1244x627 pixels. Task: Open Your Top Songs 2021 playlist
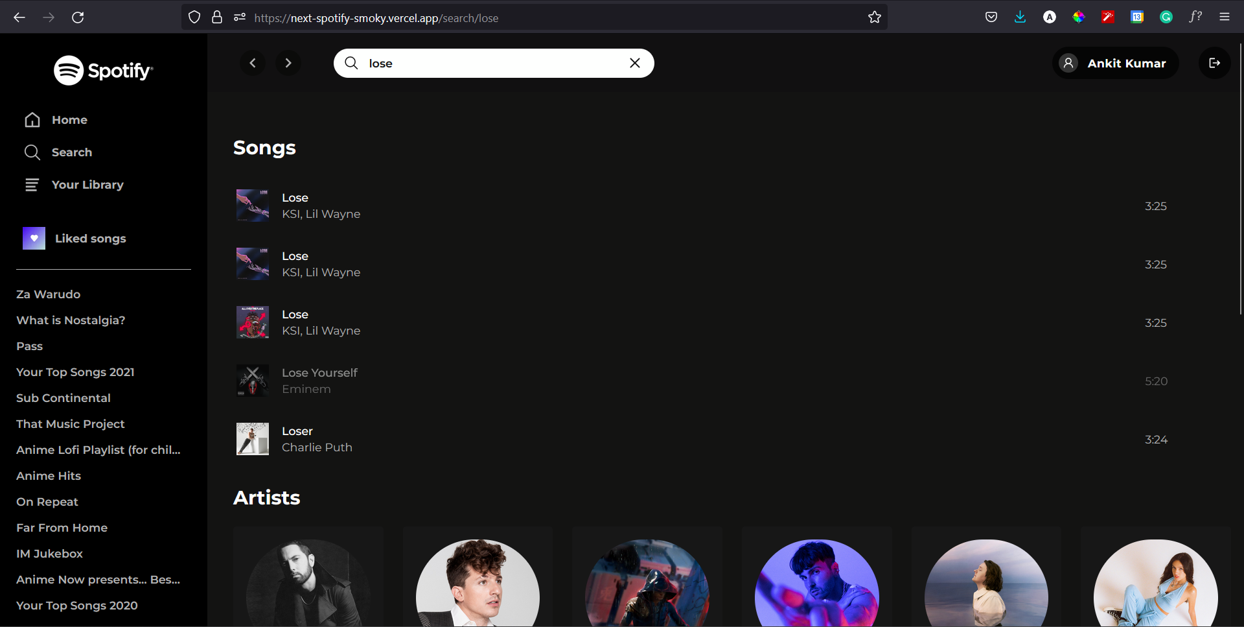pos(75,372)
